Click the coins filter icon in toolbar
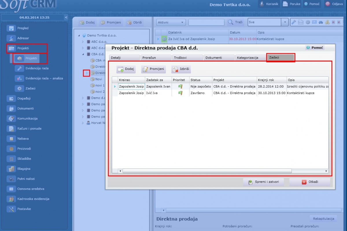This screenshot has width=347, height=231. pos(328,22)
